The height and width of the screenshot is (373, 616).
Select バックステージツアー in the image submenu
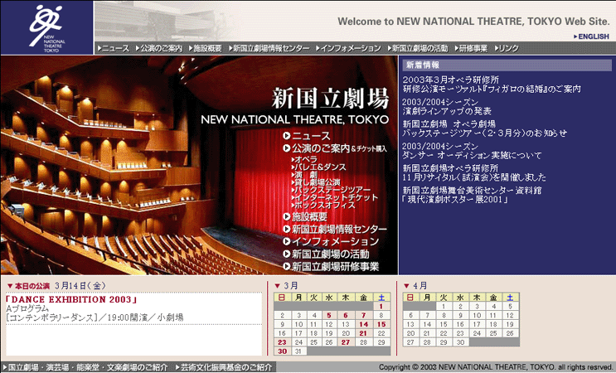331,190
